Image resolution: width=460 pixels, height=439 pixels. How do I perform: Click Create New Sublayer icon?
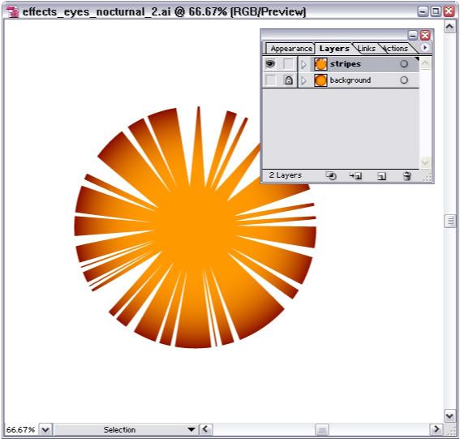click(355, 176)
